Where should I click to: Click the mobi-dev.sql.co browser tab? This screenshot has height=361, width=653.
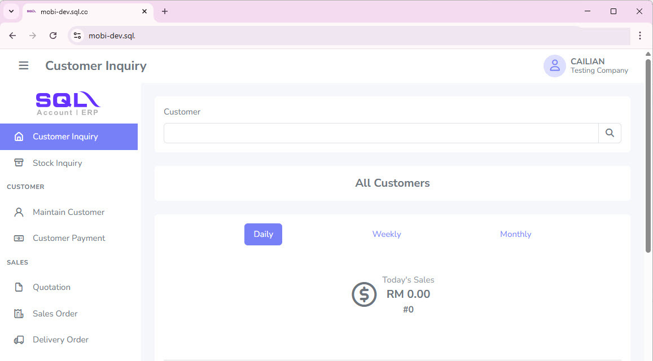pos(87,12)
